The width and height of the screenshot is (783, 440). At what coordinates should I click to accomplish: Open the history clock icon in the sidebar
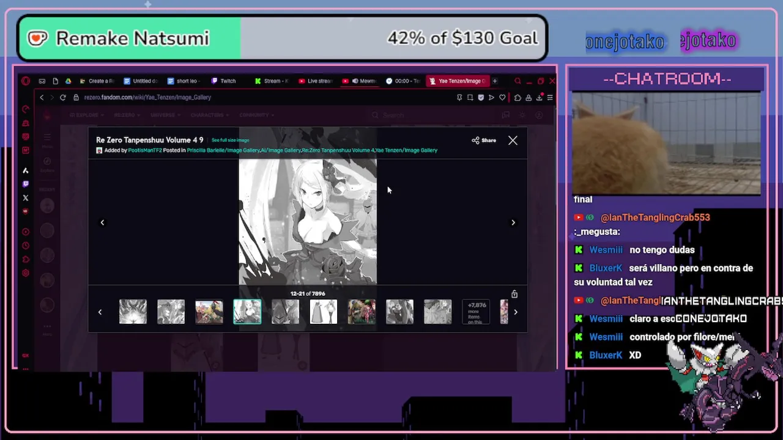tap(26, 246)
